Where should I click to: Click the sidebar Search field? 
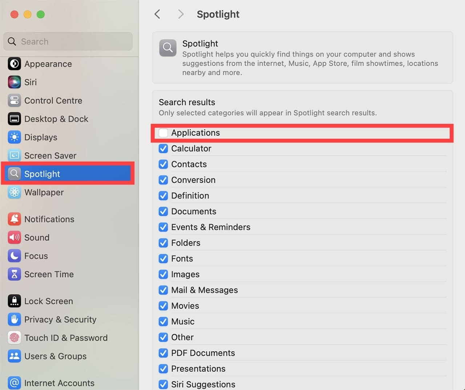click(68, 41)
